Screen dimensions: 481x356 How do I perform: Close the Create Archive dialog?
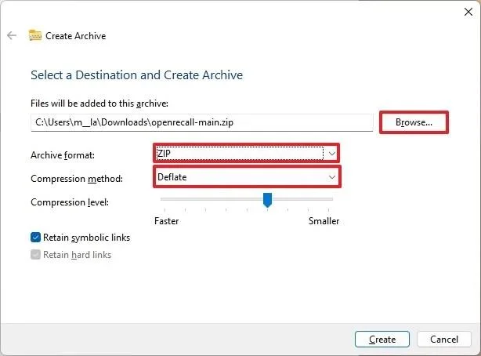[x=468, y=12]
